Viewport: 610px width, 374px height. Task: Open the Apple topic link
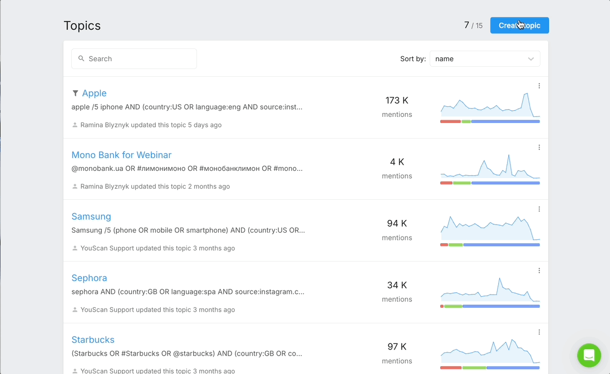[94, 93]
